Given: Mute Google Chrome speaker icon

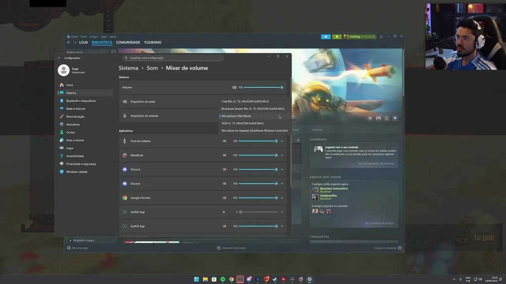Looking at the screenshot, I should click(224, 198).
